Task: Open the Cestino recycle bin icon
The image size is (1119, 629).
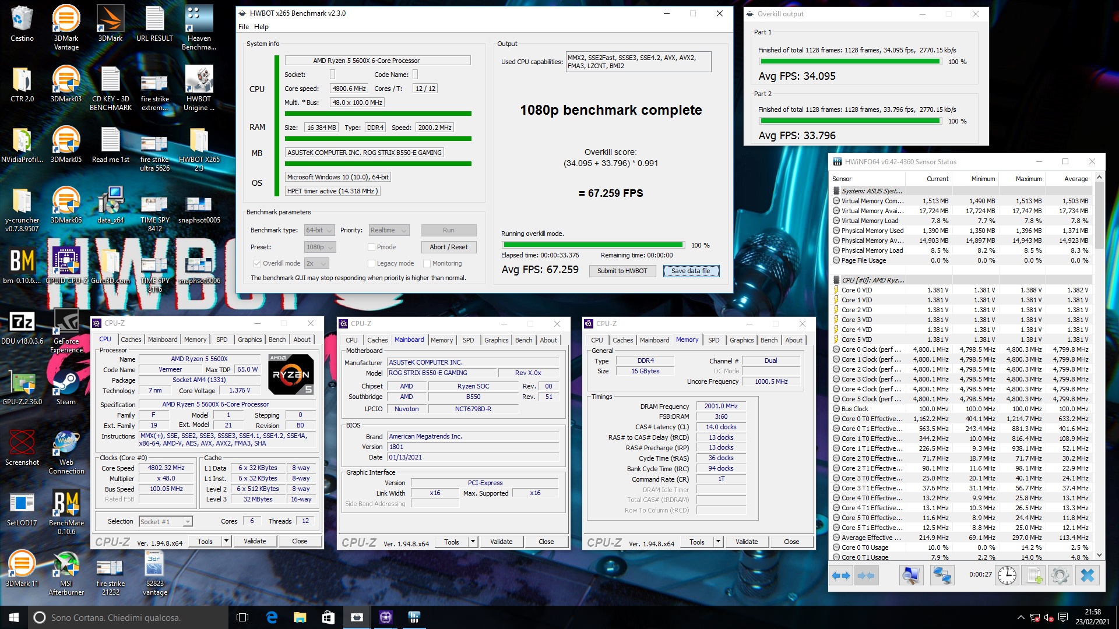Action: point(22,23)
